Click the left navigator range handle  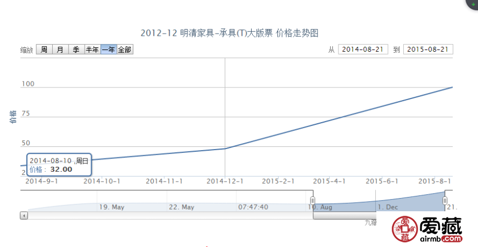pyautogui.click(x=313, y=201)
